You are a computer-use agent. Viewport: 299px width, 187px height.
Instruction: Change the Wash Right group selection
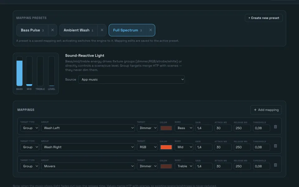coord(88,147)
